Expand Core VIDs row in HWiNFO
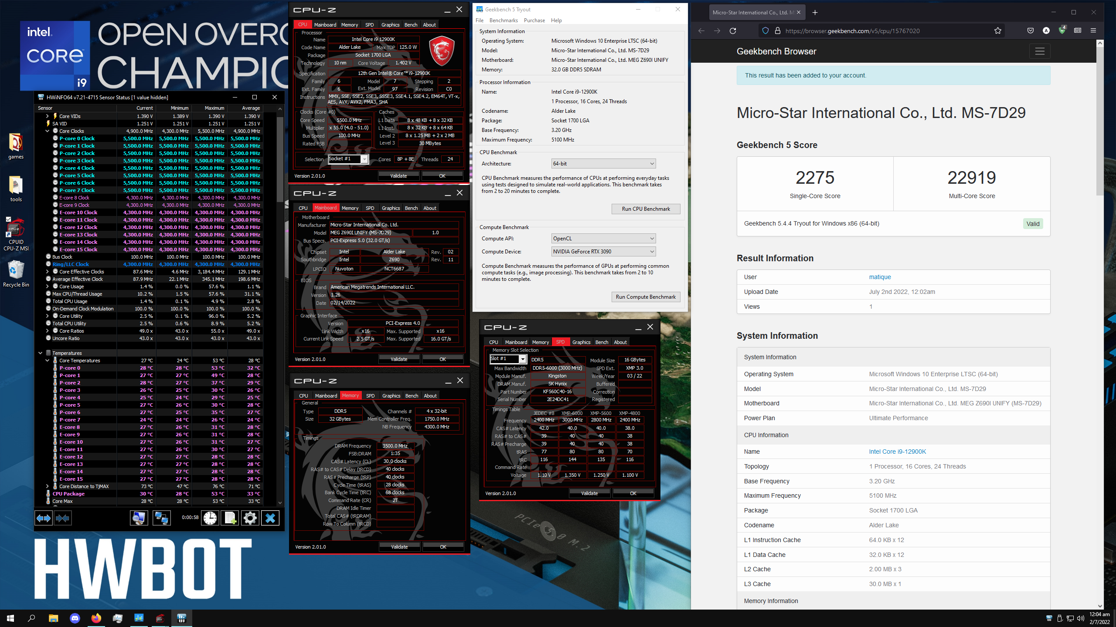 click(x=47, y=116)
